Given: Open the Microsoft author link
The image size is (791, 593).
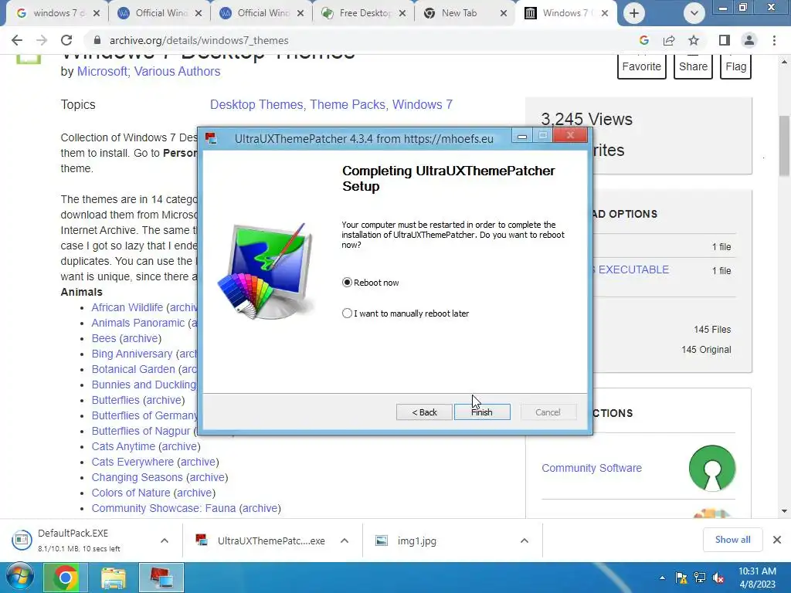Looking at the screenshot, I should (x=102, y=72).
